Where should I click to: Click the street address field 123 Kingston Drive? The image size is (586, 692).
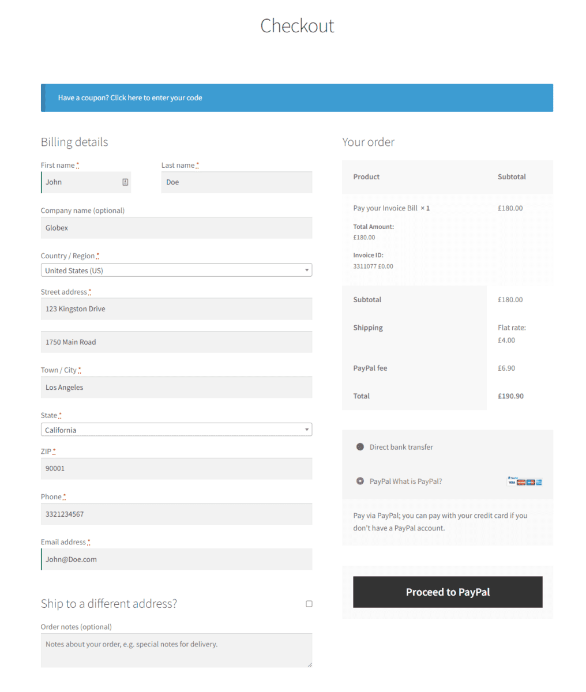[176, 309]
